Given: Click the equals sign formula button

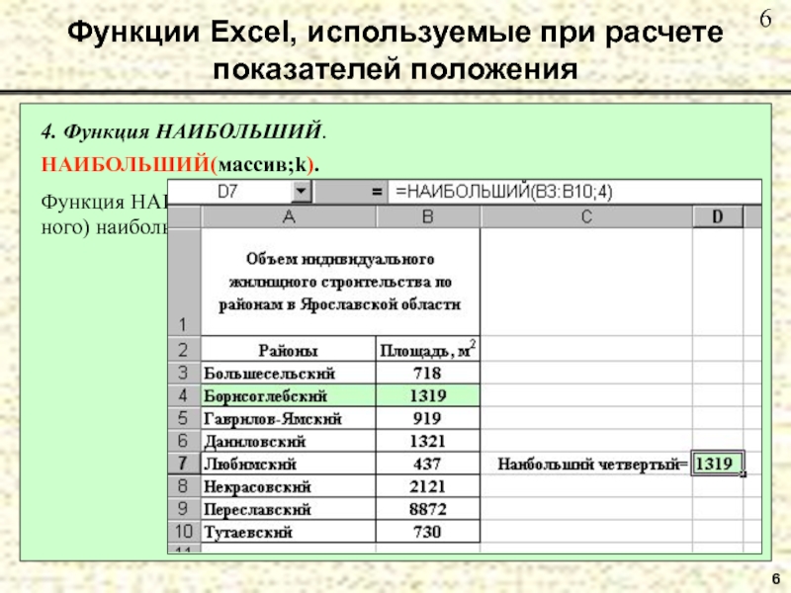Looking at the screenshot, I should 377,192.
